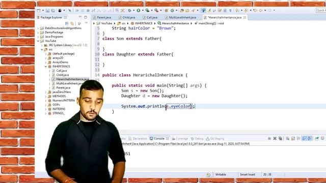The image size is (326, 183).
Task: Click Remove Launch X icon in Console
Action: [x=275, y=138]
